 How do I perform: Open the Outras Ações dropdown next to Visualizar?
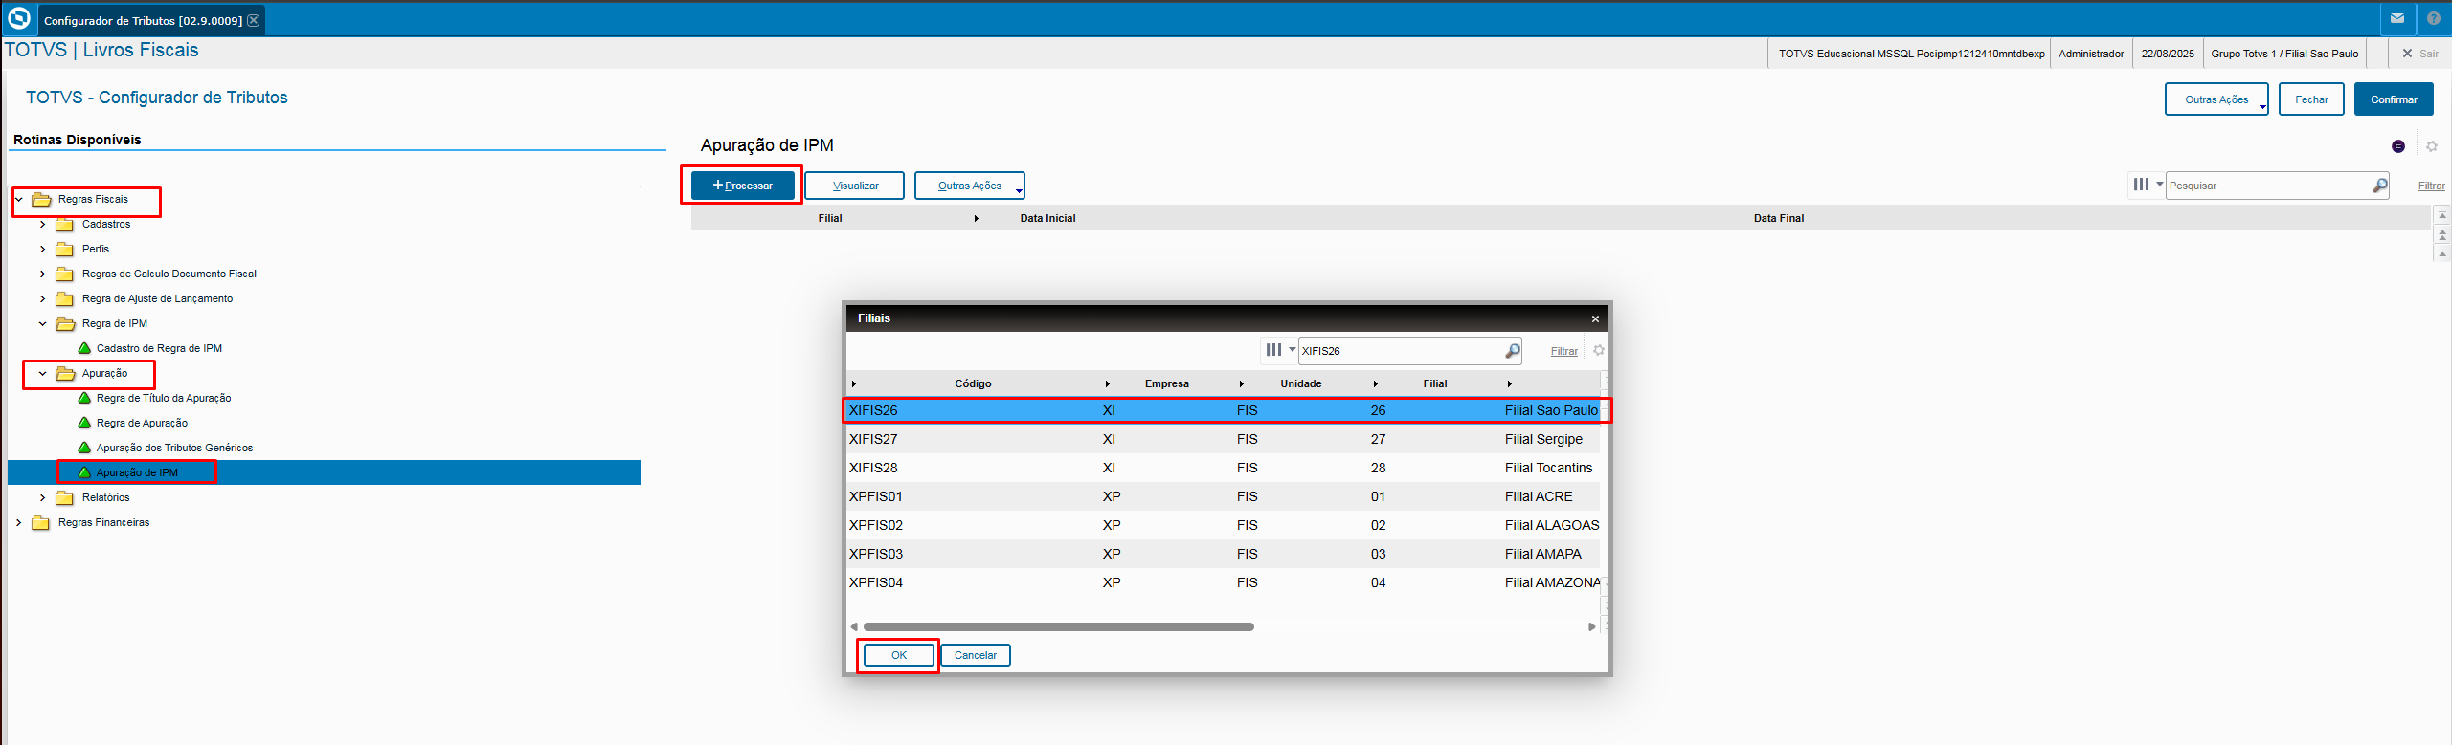tap(969, 186)
